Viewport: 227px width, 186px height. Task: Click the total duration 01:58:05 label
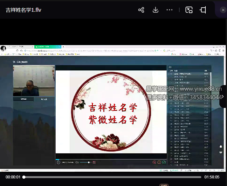[x=212, y=177]
